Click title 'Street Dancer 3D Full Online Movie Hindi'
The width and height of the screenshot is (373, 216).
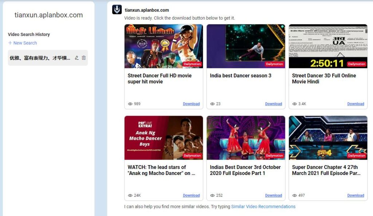(324, 79)
